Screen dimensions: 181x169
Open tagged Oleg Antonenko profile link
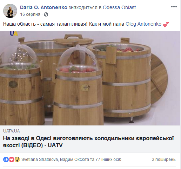[143, 24]
